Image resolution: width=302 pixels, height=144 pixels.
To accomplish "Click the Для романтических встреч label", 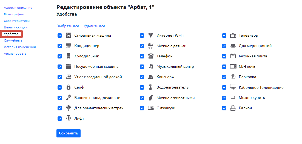I will point(99,108).
